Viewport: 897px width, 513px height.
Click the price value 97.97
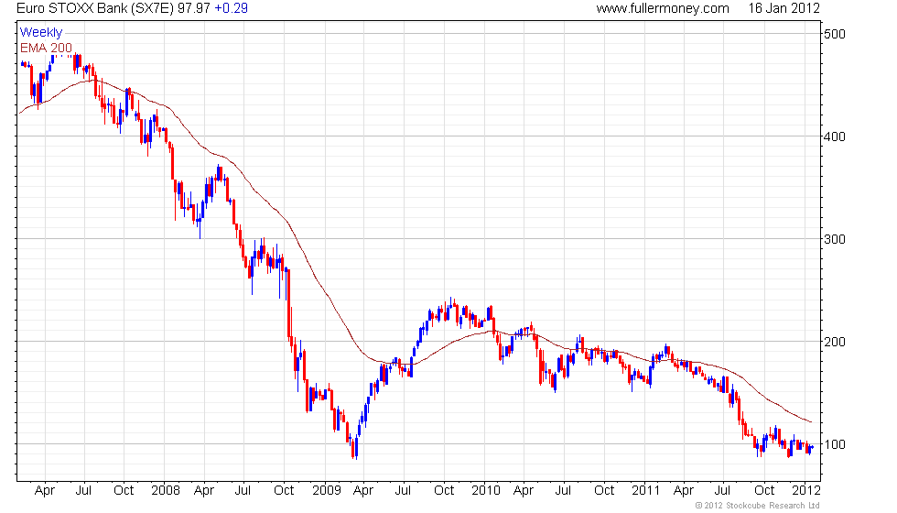click(194, 8)
